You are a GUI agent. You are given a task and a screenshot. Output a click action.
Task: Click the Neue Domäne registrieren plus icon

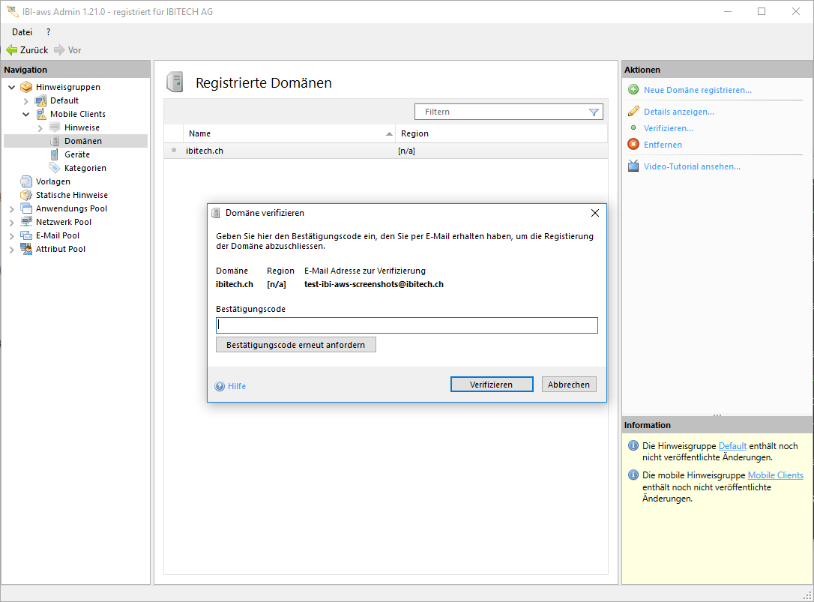(x=633, y=90)
